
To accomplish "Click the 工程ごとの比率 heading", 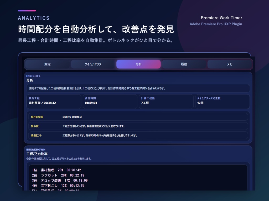I will click(x=37, y=154).
